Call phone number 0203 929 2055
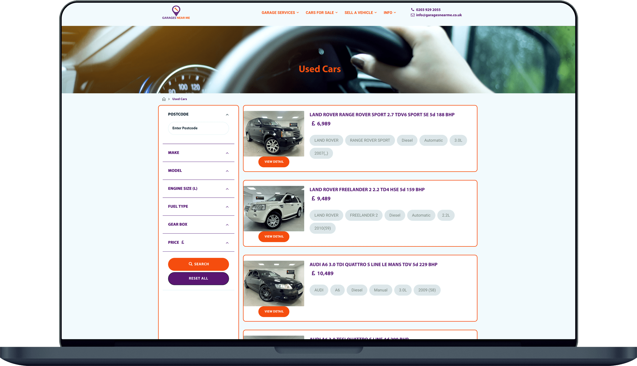This screenshot has width=637, height=366. [428, 10]
